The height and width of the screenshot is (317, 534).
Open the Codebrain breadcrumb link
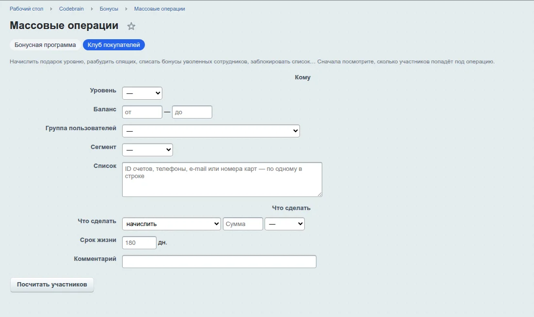click(x=72, y=9)
